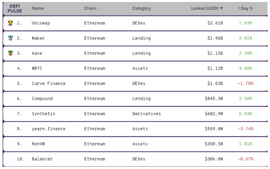The image size is (270, 169).
Task: Open the Synthetix Derivatives entry
Action: point(43,114)
